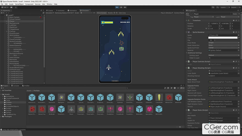Open the GameObject menu

pos(19,4)
